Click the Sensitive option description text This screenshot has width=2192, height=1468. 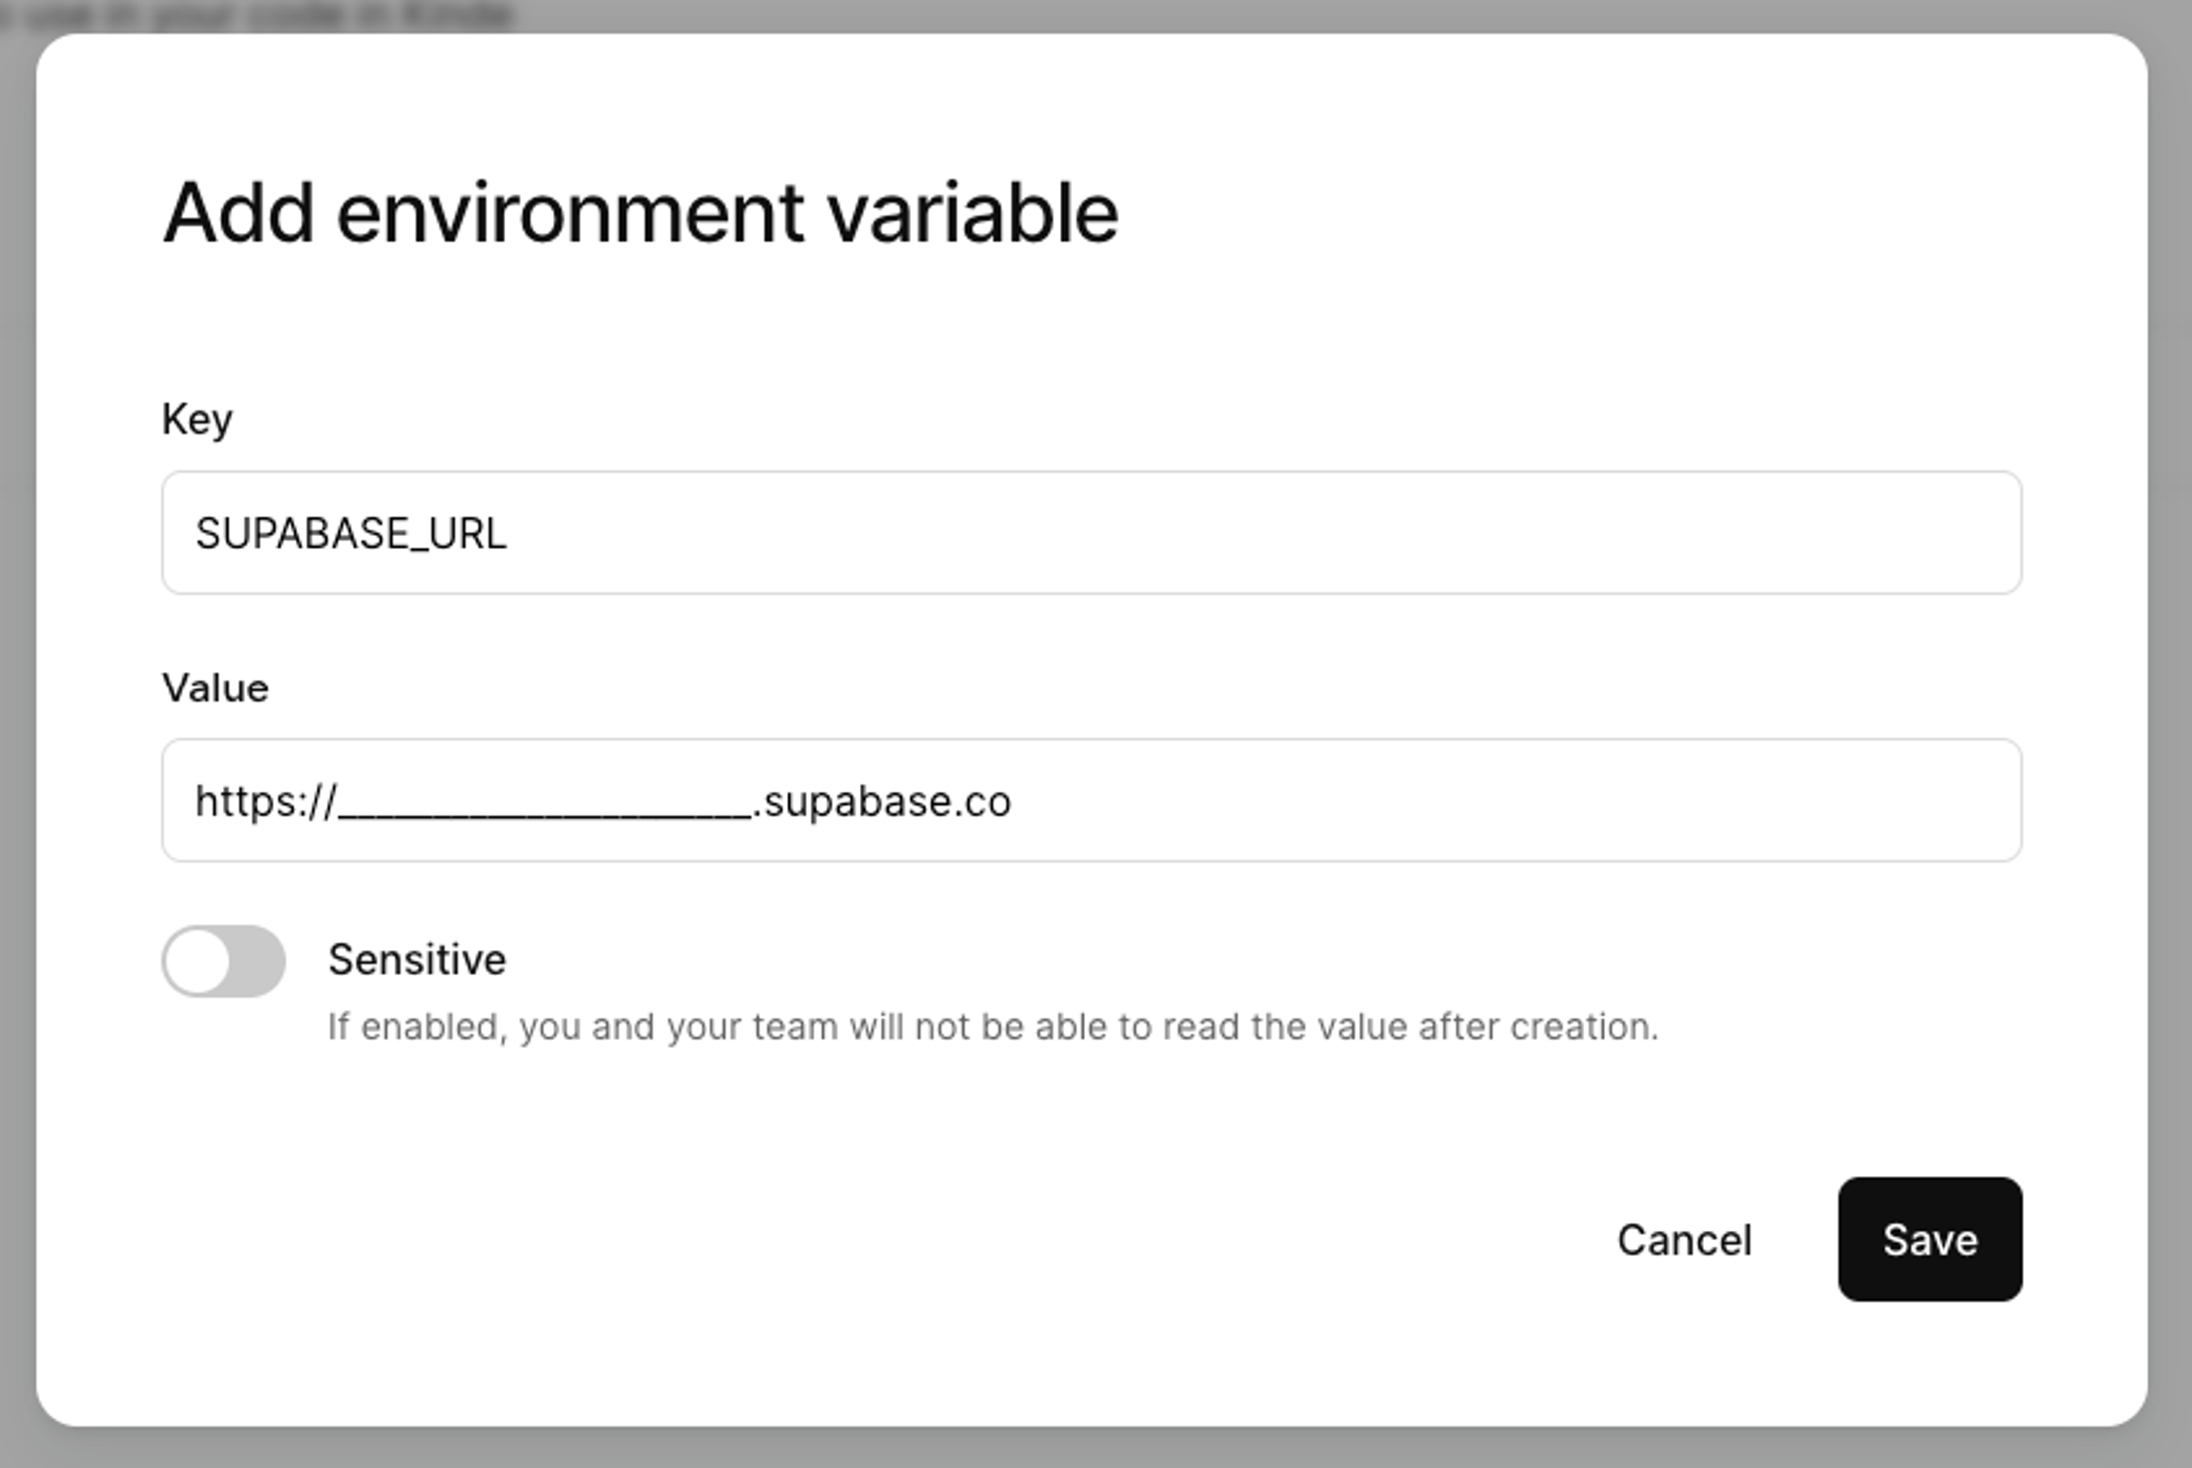click(x=992, y=1027)
